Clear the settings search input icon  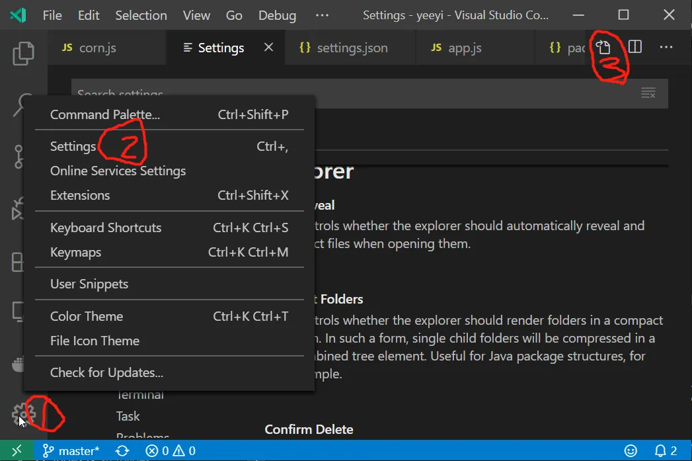click(x=648, y=93)
